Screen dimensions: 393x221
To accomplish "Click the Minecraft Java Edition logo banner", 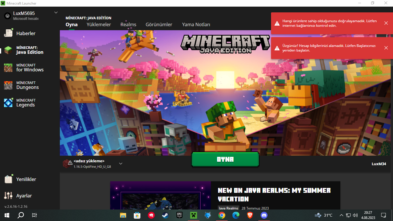I will [225, 44].
